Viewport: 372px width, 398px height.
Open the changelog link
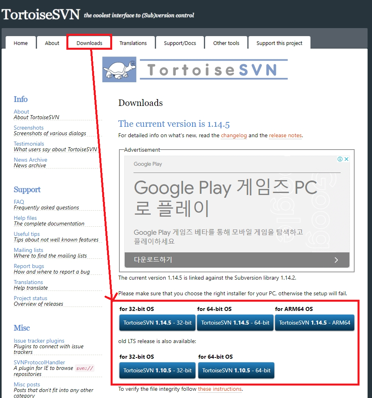pos(234,136)
